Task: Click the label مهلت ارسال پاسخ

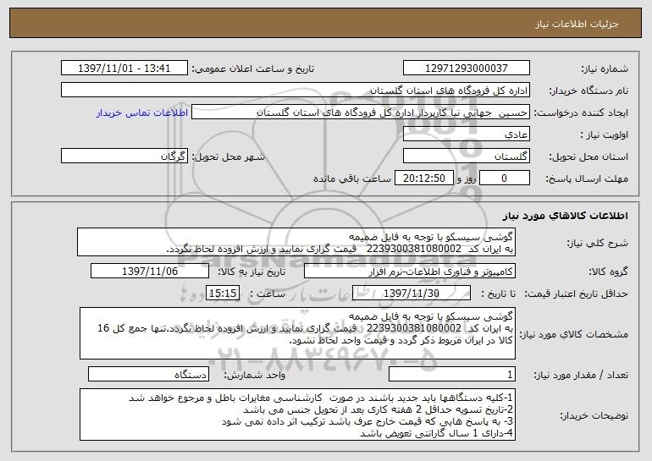Action: 587,178
